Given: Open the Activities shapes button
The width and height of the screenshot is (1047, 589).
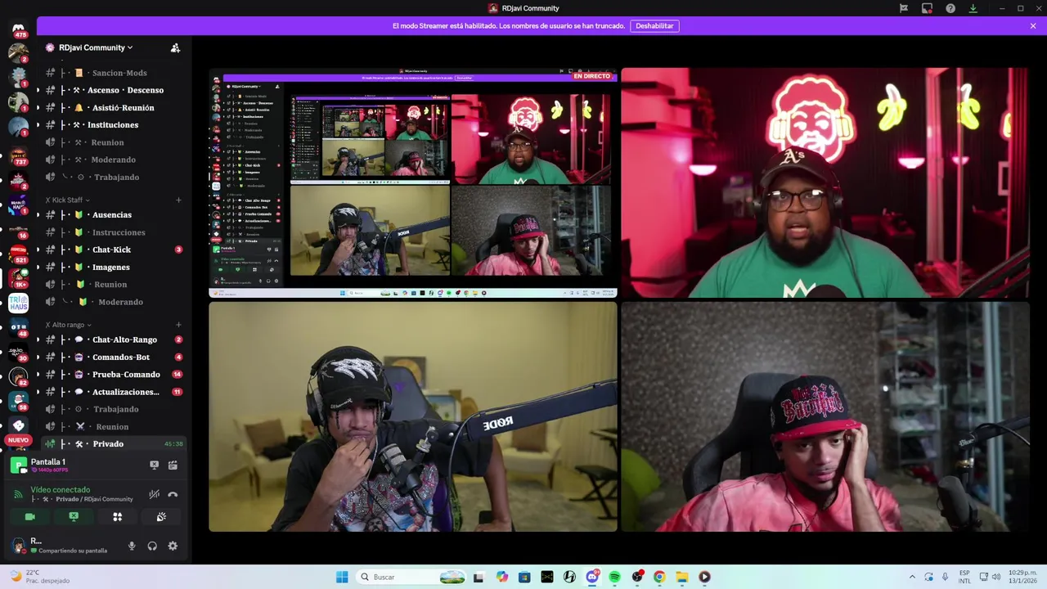Looking at the screenshot, I should tap(117, 517).
